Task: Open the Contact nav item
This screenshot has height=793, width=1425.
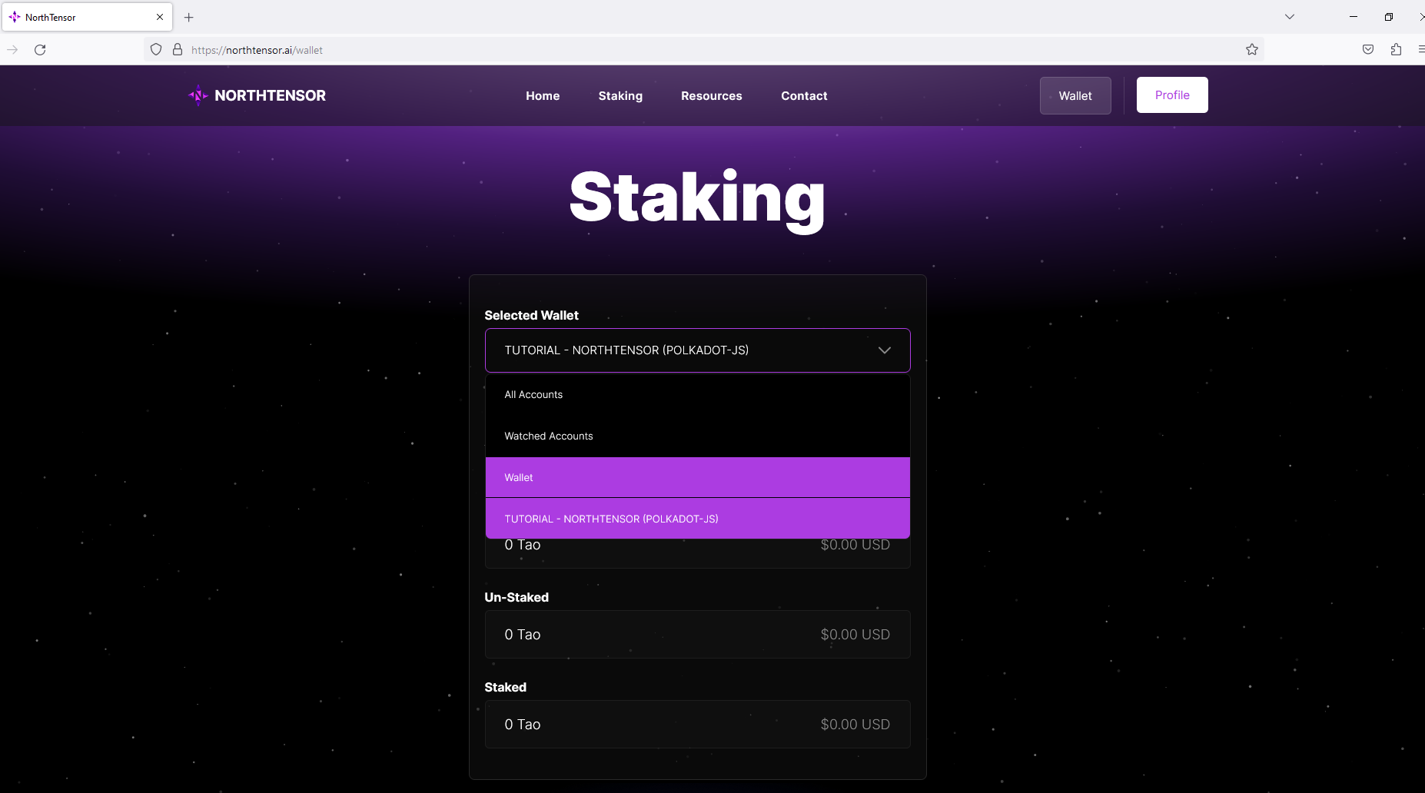Action: (x=804, y=96)
